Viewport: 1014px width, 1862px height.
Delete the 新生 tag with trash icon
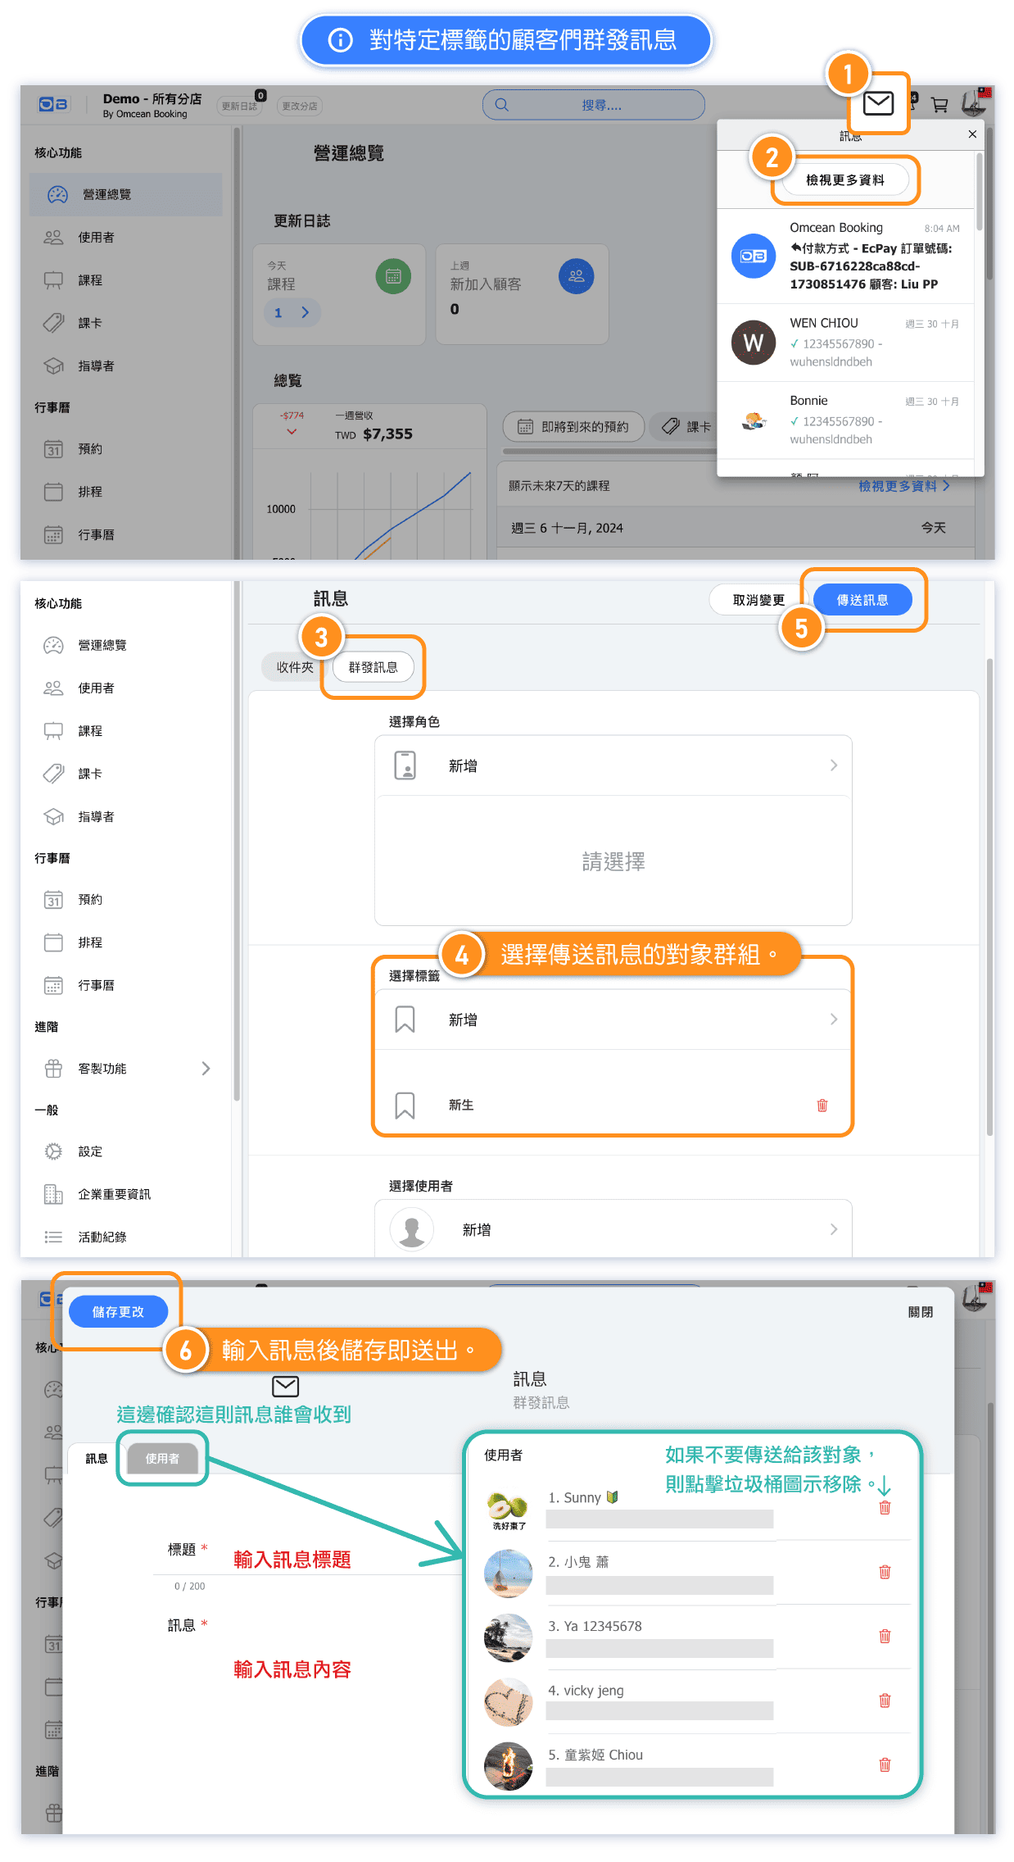[x=822, y=1106]
